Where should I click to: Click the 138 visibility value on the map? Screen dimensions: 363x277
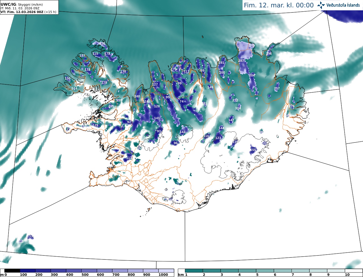pos(123,71)
